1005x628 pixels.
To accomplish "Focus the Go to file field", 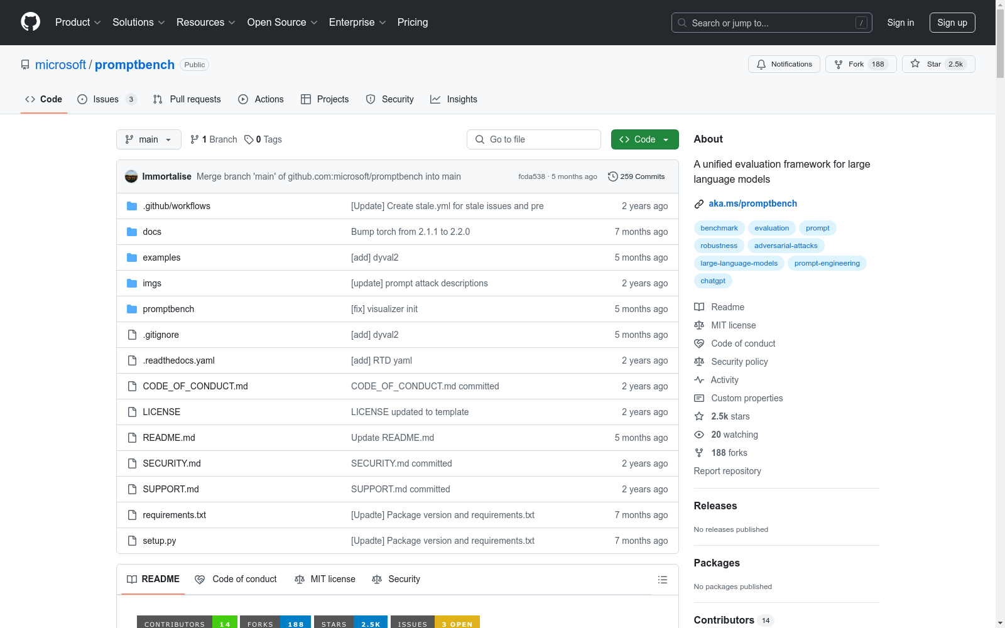I will (534, 139).
